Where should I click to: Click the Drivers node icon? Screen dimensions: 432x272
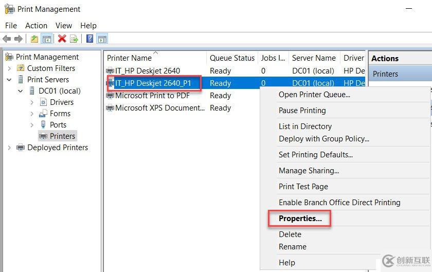(x=43, y=102)
